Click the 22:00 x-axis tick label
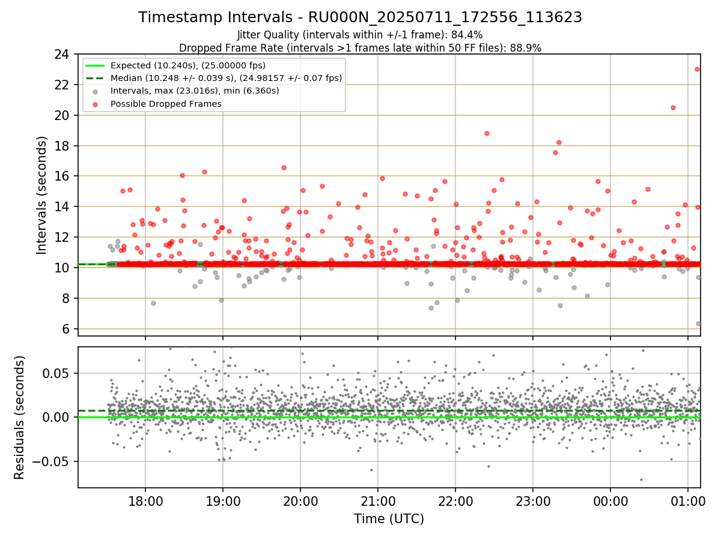Image resolution: width=721 pixels, height=540 pixels. tap(455, 500)
